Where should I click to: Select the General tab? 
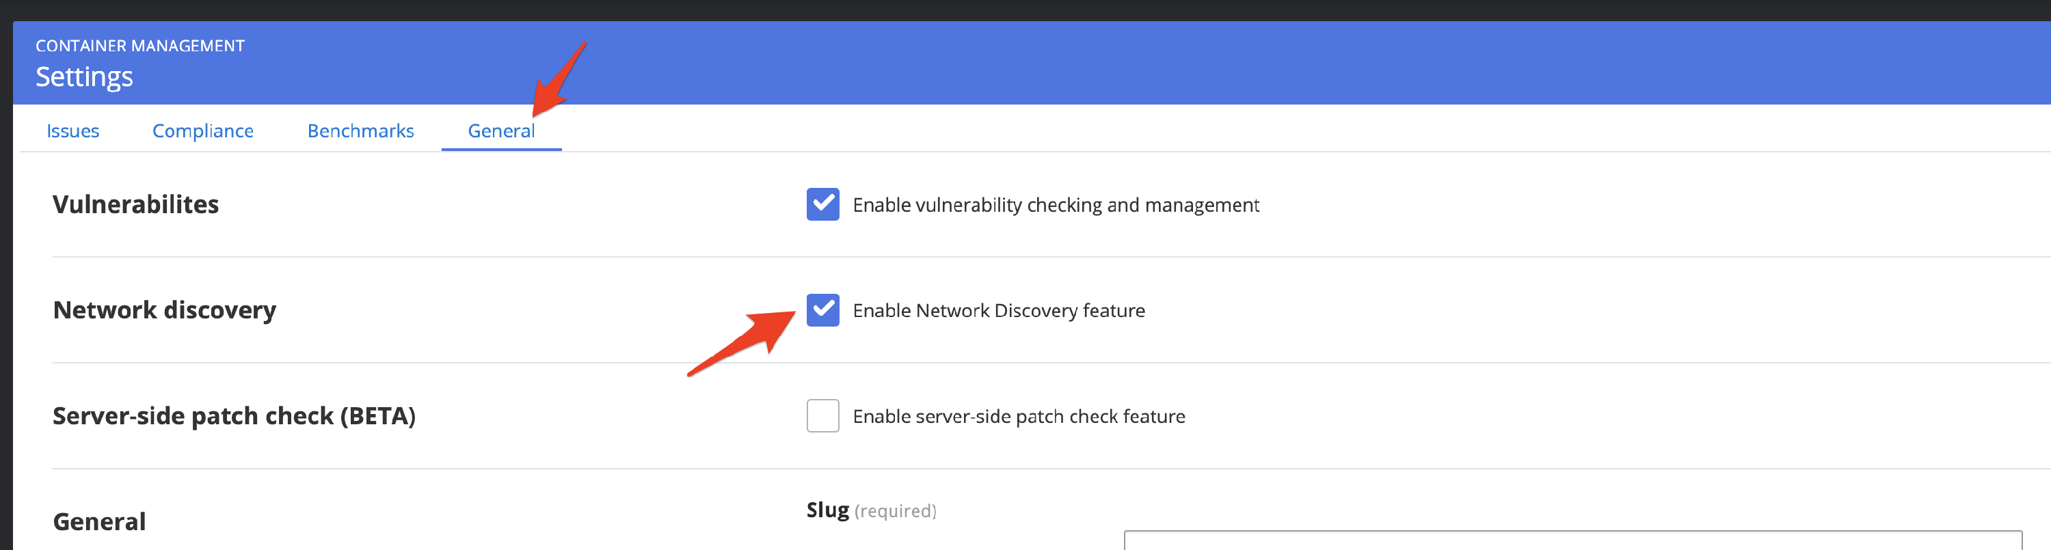click(x=501, y=130)
